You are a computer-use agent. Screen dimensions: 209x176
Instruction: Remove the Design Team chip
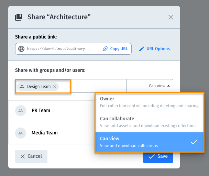55,87
